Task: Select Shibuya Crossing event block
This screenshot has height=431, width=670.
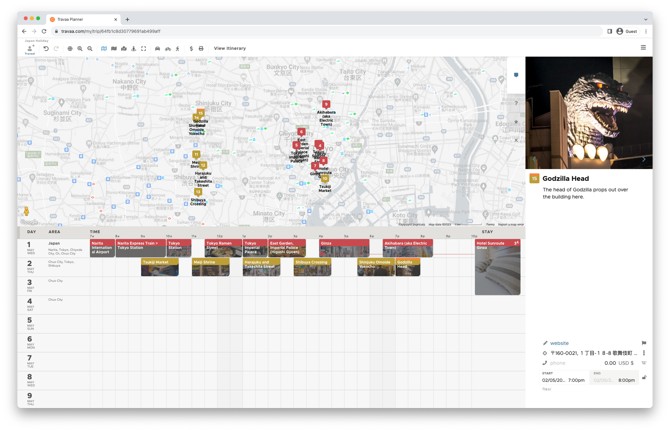Action: 312,267
